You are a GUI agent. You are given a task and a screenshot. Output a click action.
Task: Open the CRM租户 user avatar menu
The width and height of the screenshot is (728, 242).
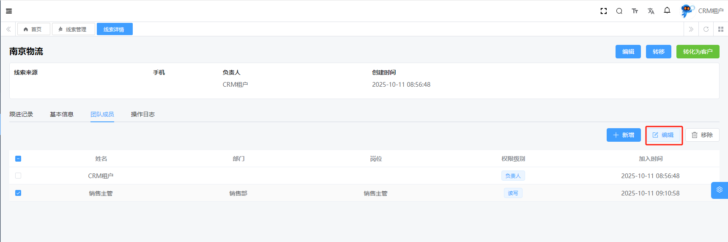702,11
